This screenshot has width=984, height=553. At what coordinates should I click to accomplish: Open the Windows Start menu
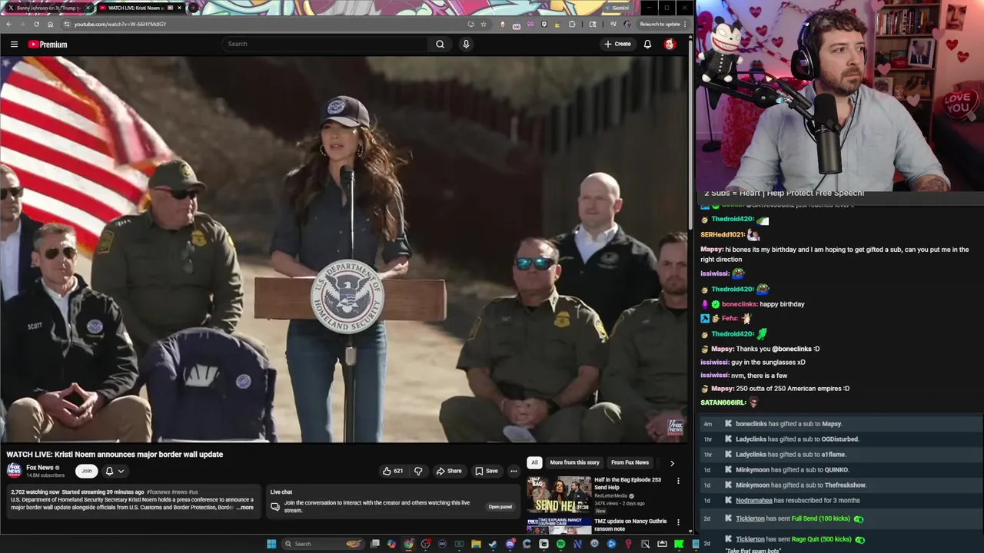(271, 544)
